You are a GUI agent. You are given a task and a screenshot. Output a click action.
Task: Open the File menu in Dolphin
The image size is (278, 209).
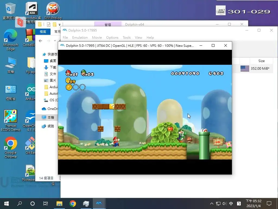pyautogui.click(x=65, y=38)
